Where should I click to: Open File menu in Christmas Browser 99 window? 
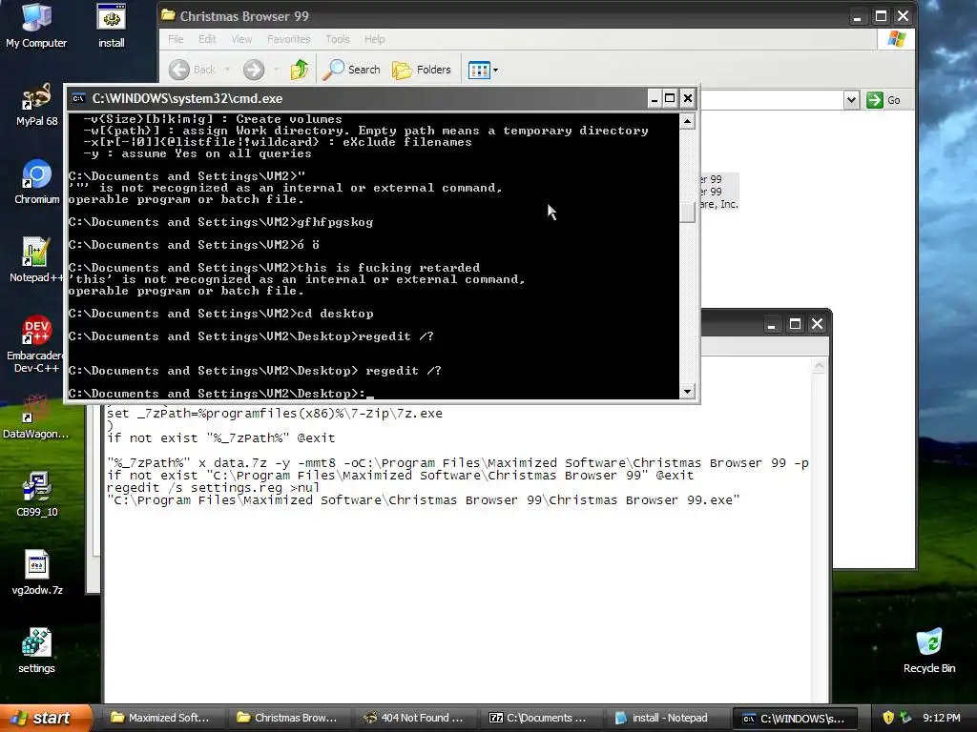176,39
